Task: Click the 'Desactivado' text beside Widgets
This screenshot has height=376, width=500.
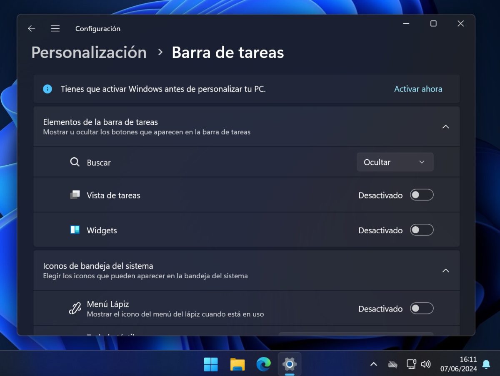Action: click(x=380, y=230)
